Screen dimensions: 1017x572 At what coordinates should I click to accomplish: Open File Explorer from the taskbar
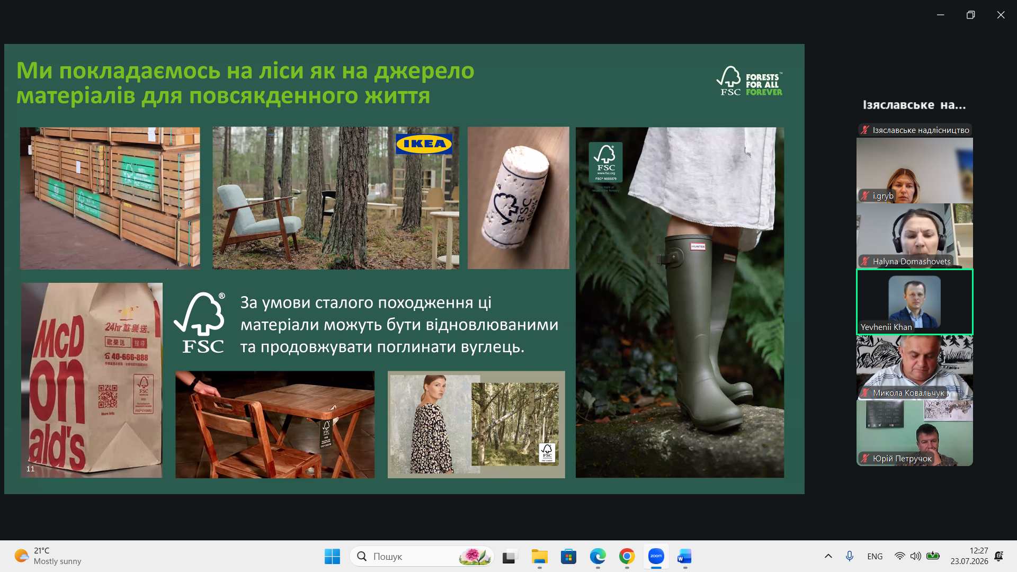(x=539, y=556)
